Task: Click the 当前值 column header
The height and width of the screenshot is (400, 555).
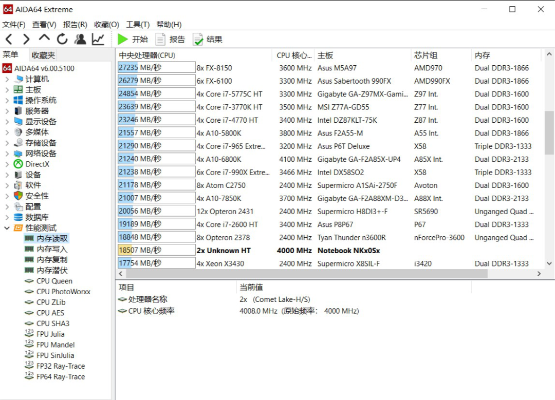Action: pos(354,287)
